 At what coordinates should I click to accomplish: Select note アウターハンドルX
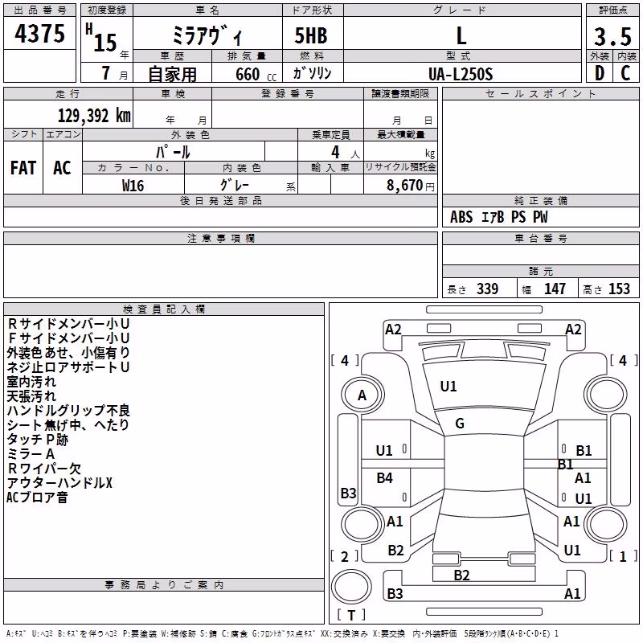click(x=59, y=483)
